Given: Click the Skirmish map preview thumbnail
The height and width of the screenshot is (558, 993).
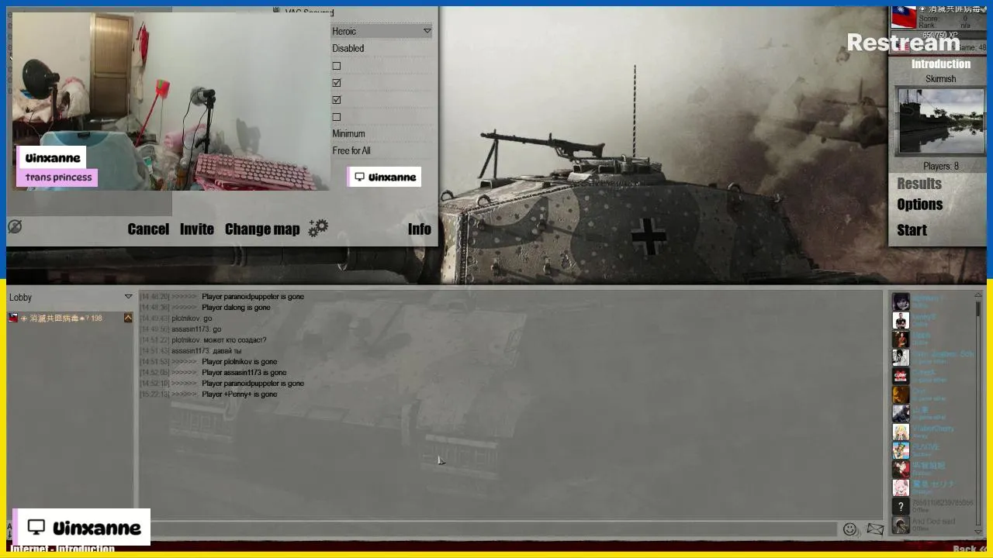Looking at the screenshot, I should click(940, 122).
